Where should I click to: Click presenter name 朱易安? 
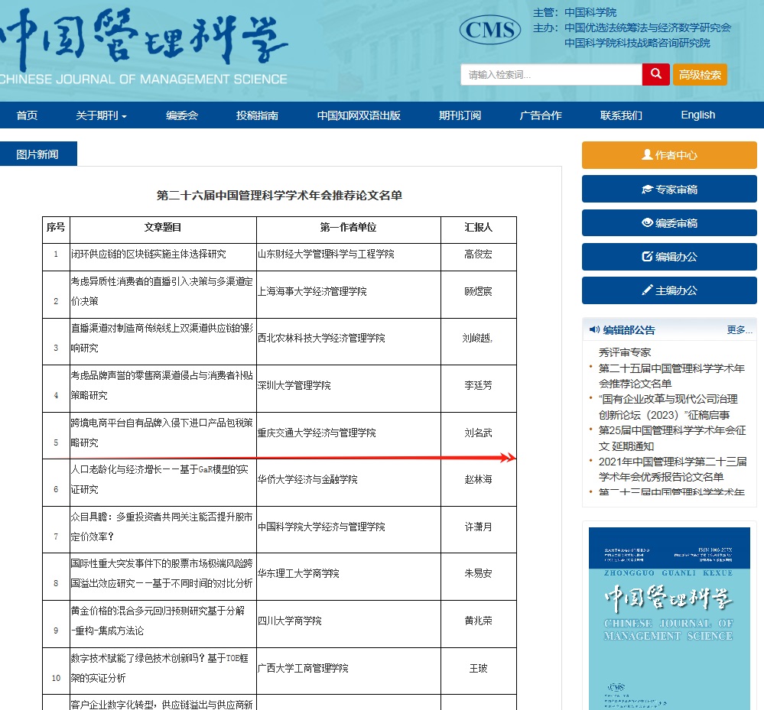(x=478, y=574)
